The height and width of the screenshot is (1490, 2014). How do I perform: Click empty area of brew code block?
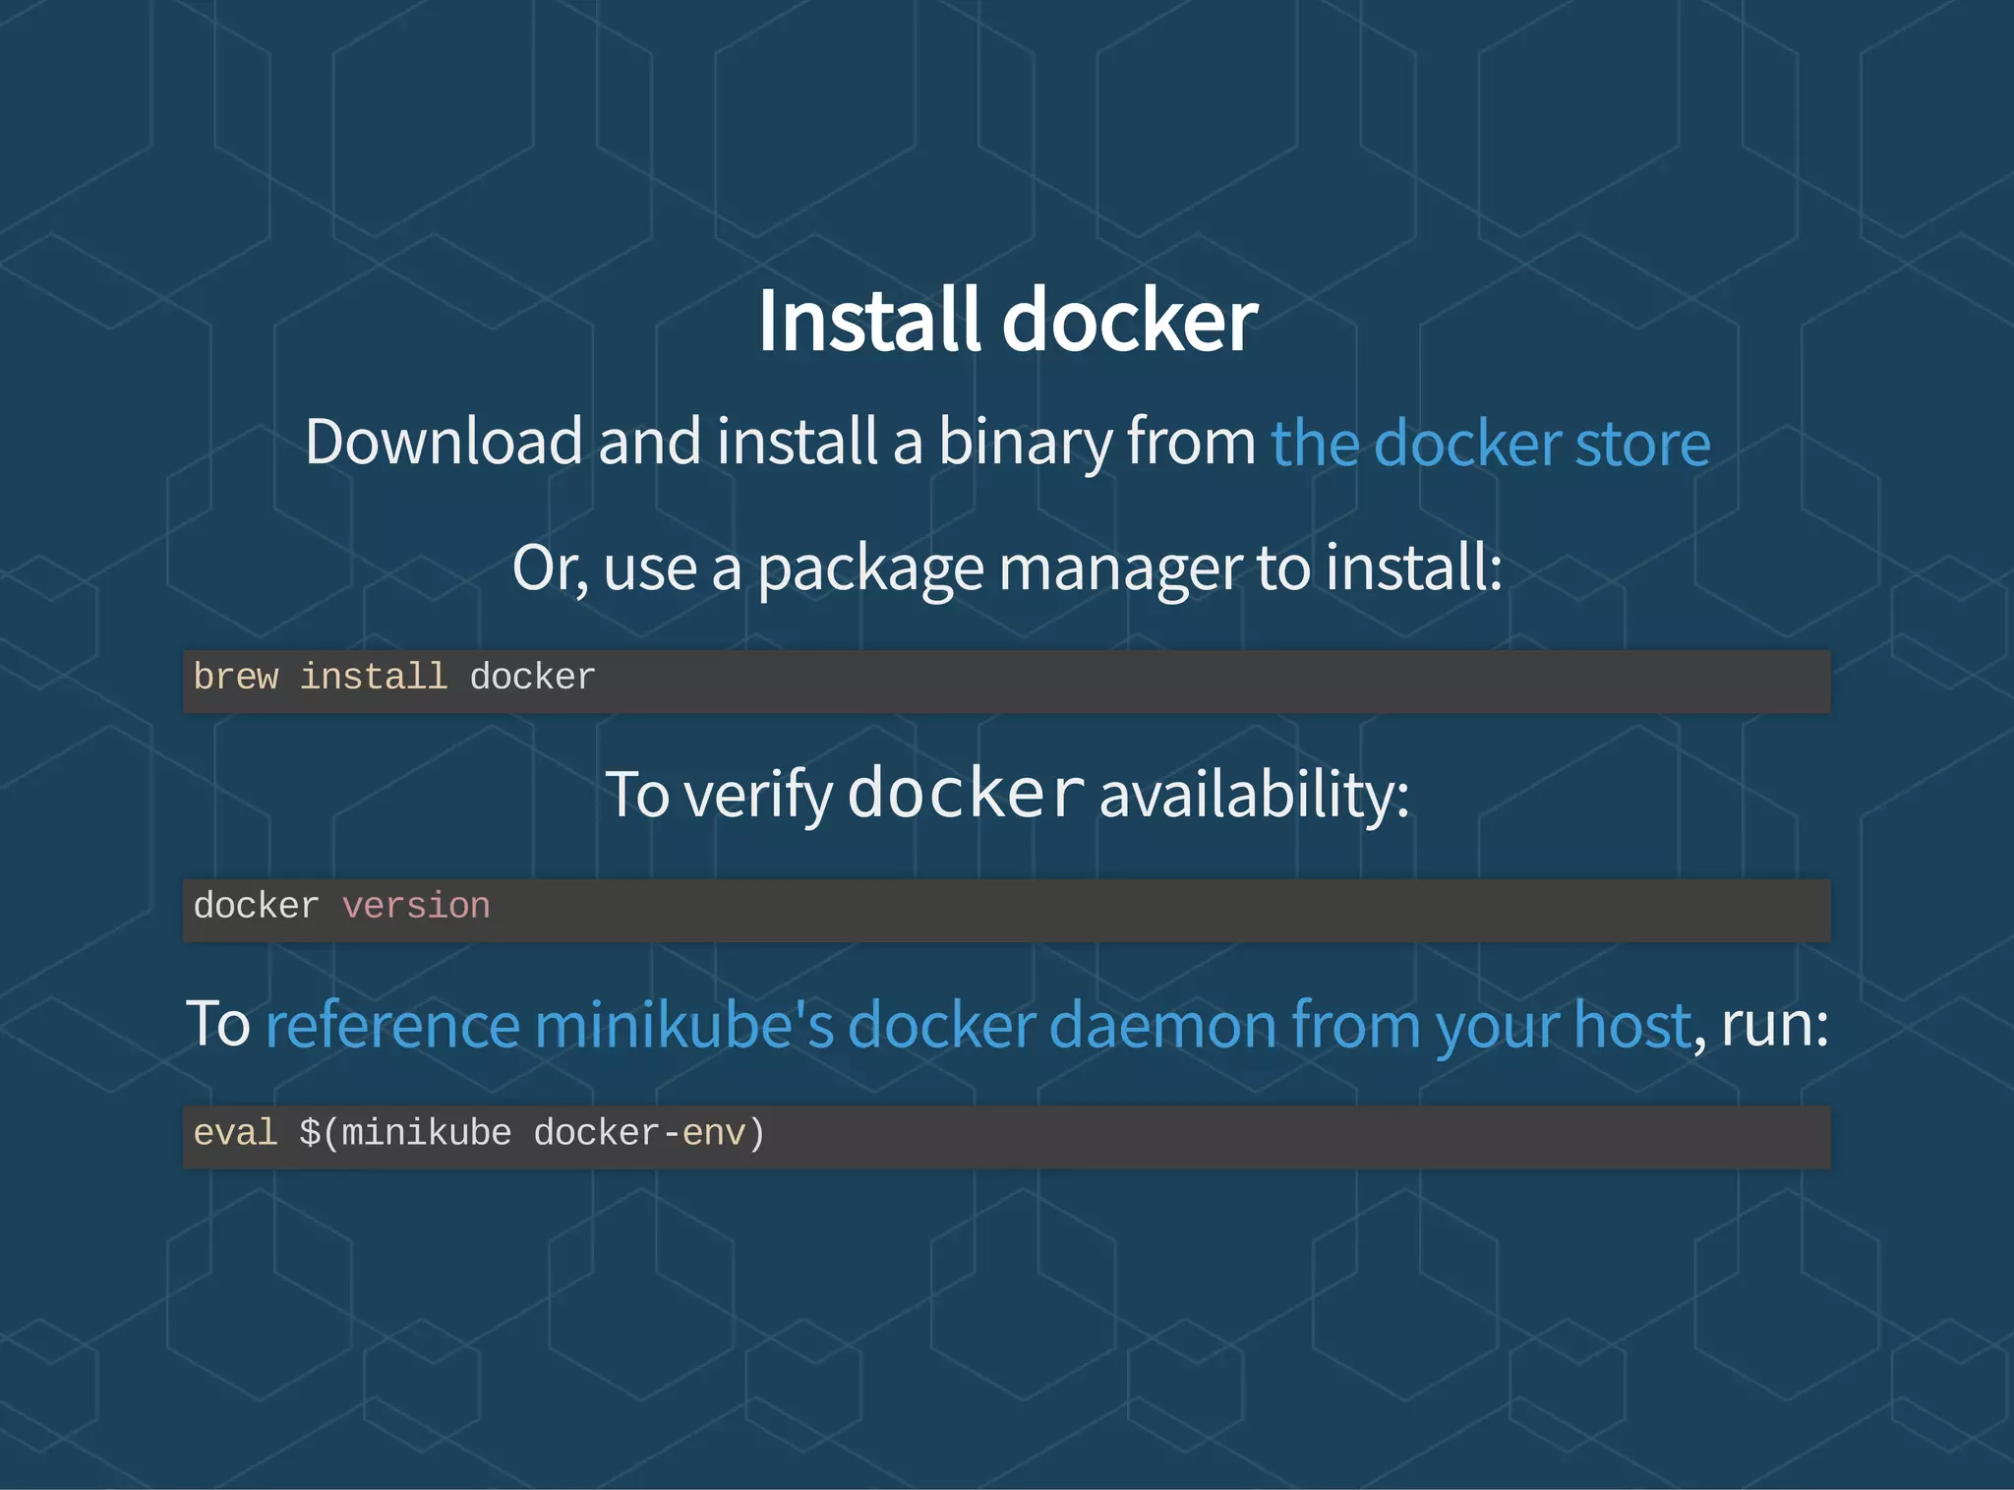click(1180, 681)
